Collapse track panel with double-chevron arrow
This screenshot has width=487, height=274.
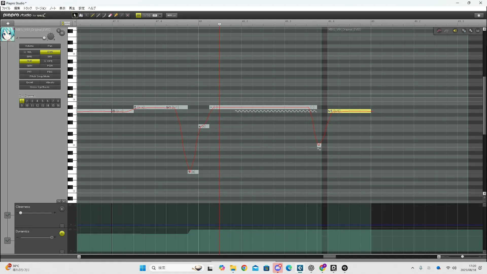75,22
